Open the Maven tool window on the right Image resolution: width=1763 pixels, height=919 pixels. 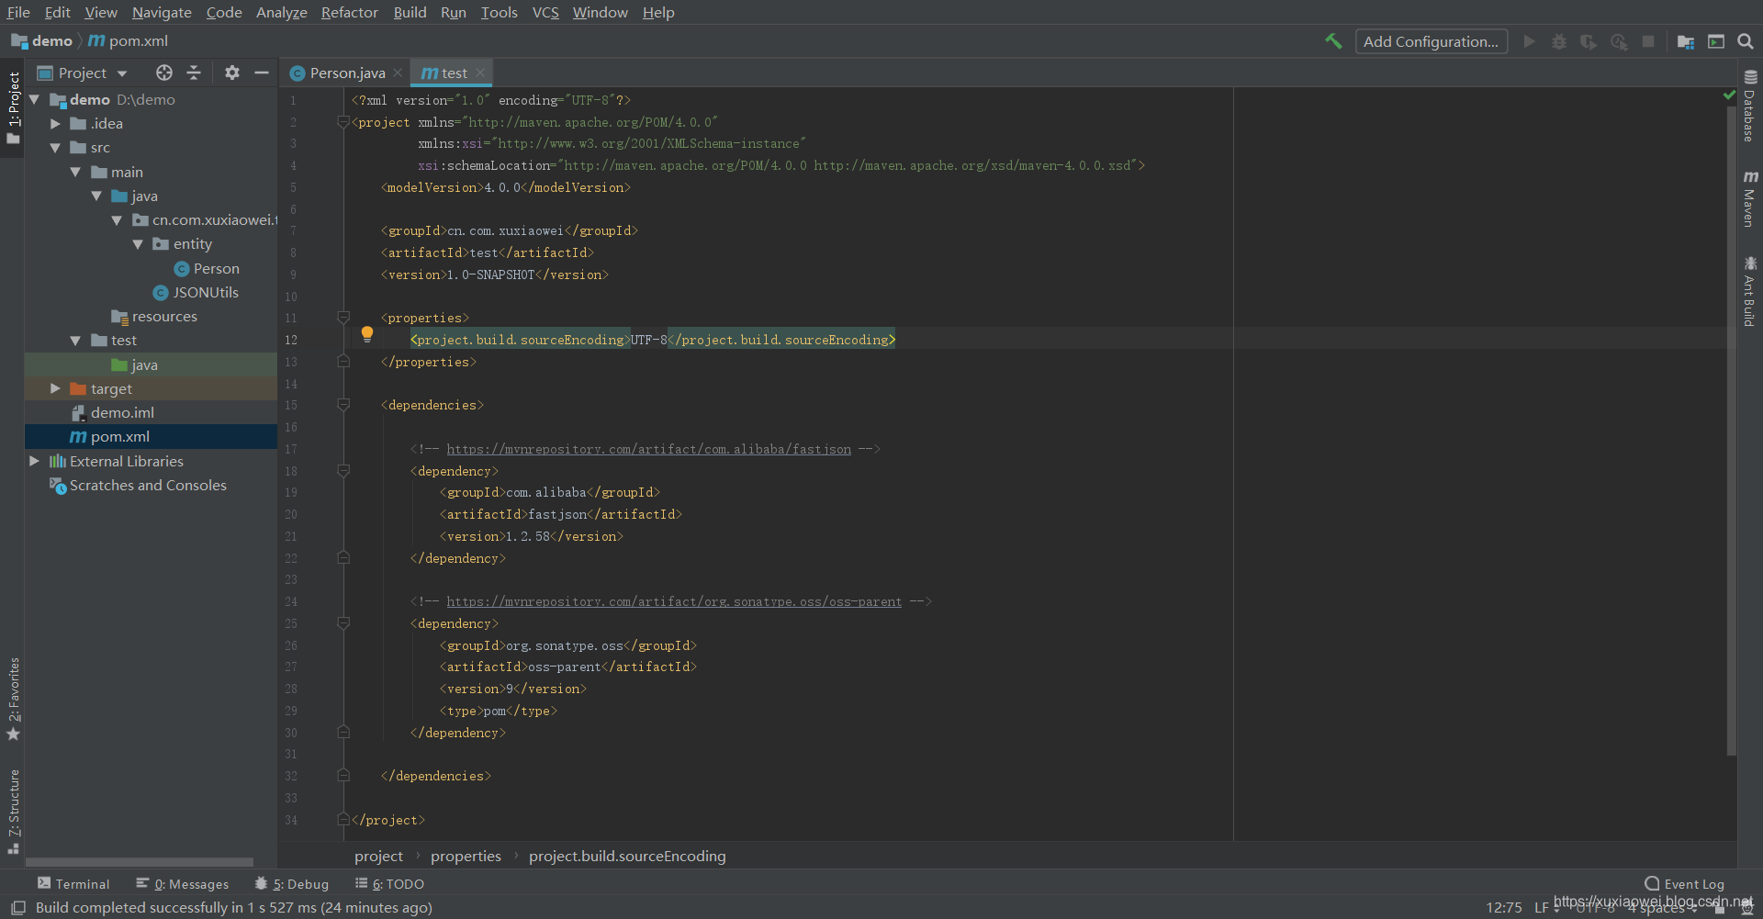1750,200
